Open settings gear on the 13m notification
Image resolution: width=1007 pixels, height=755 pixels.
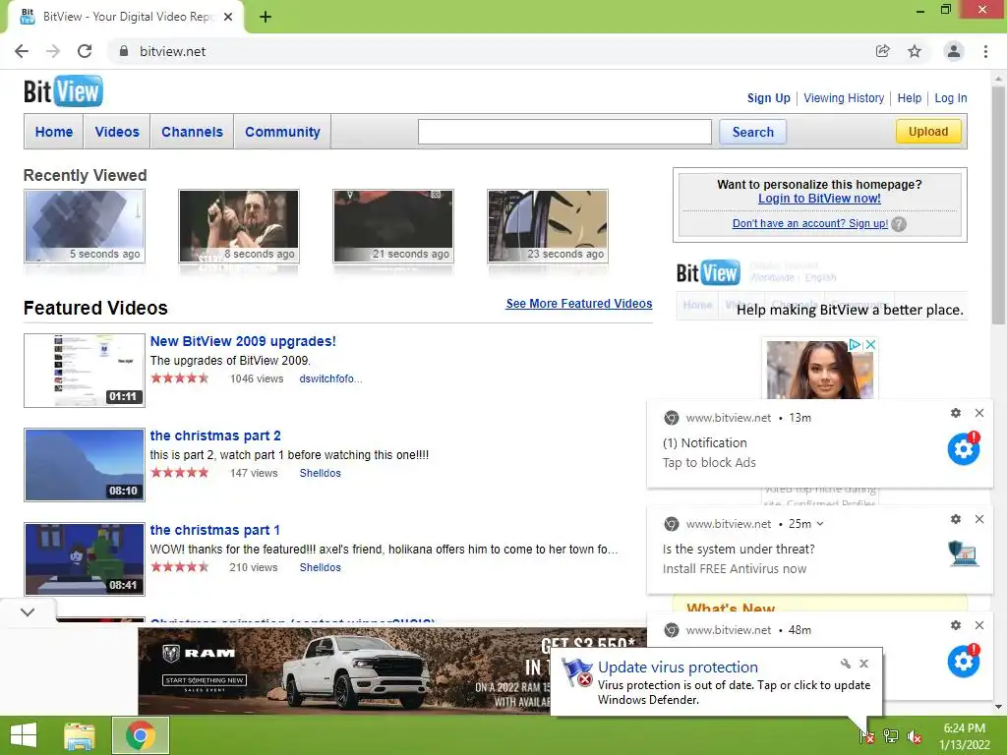click(x=956, y=413)
